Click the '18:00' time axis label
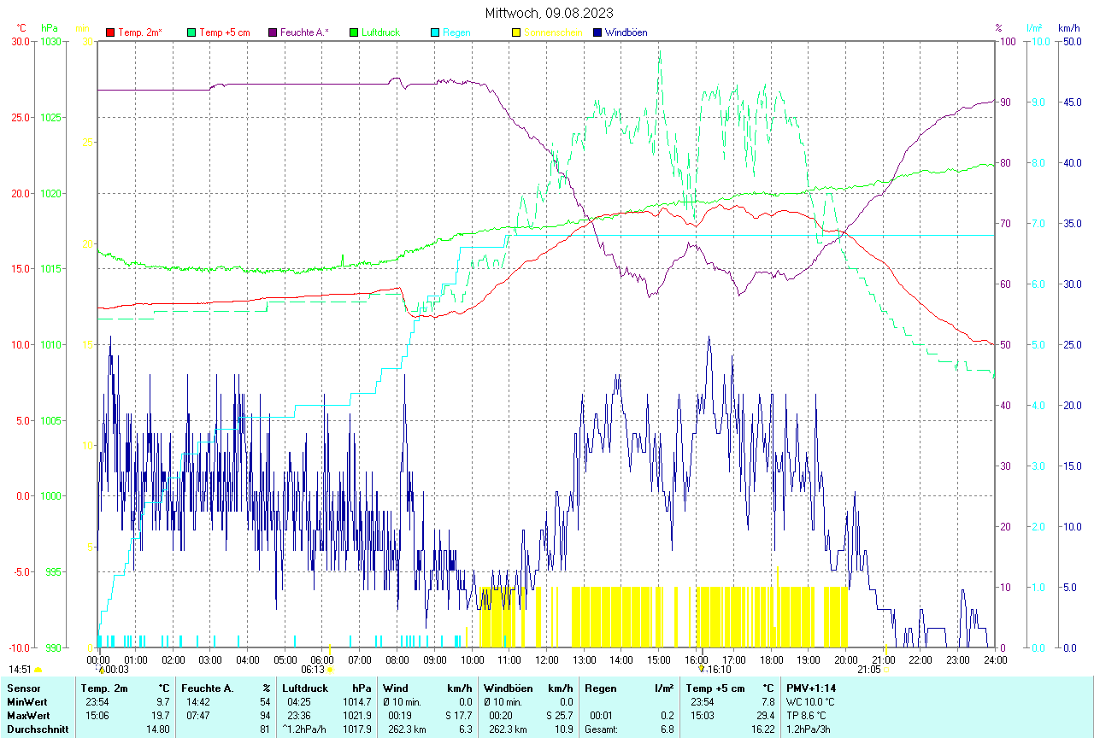Viewport: 1094px width, 738px height. point(771,659)
